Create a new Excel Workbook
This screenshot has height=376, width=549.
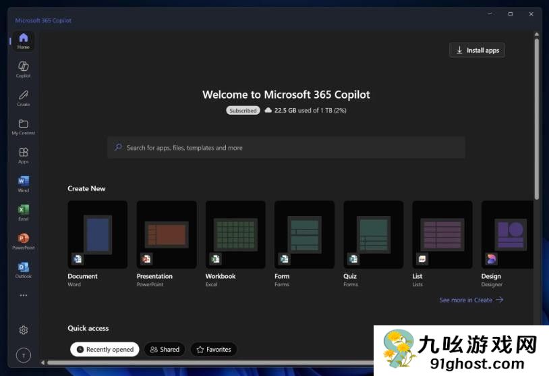point(235,234)
